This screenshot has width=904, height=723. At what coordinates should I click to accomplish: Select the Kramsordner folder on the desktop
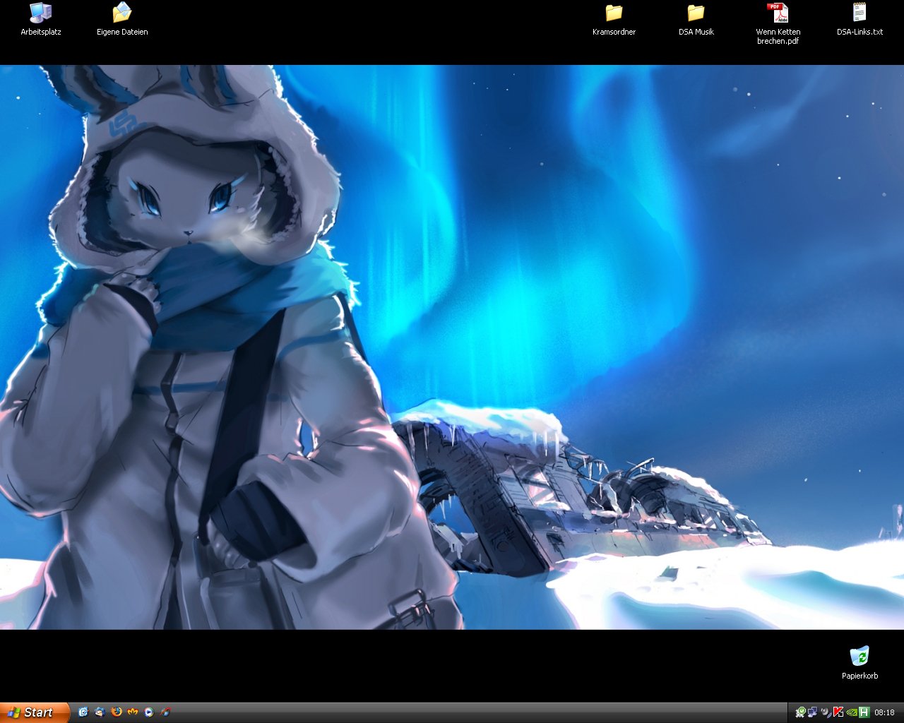click(614, 19)
